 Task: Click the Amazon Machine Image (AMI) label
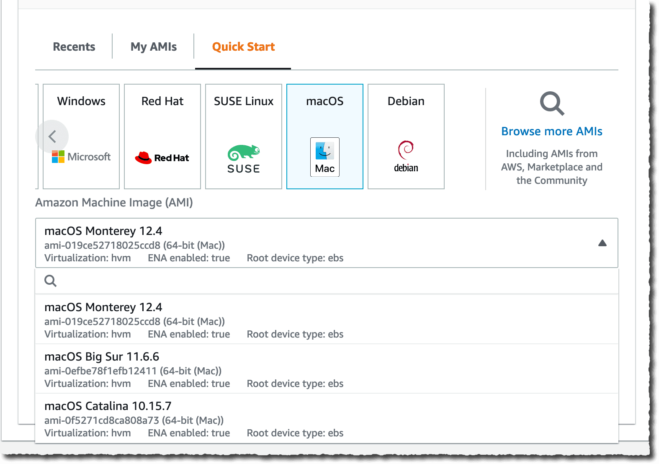click(114, 203)
